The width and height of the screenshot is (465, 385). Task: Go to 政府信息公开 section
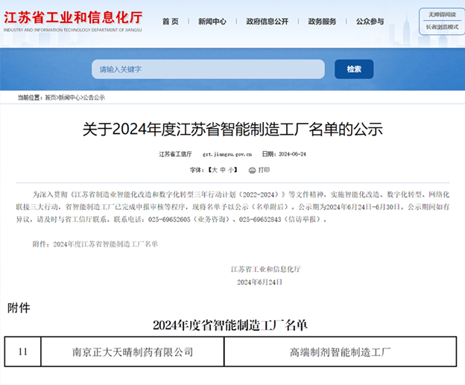click(267, 22)
